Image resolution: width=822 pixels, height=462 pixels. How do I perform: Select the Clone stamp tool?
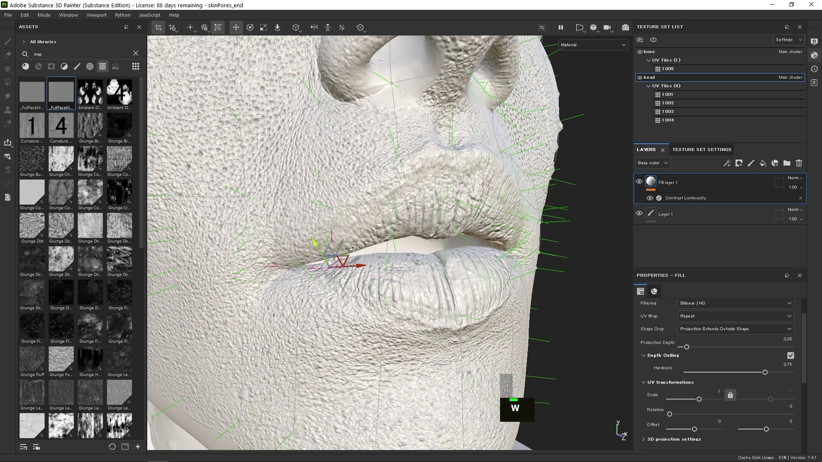coord(7,110)
